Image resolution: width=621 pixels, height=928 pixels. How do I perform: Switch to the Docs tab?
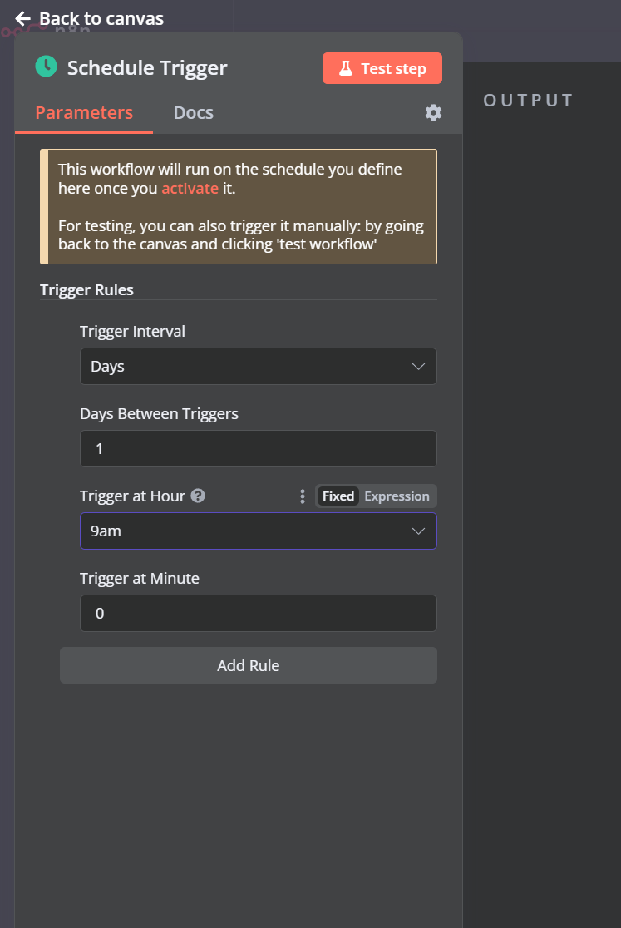[193, 113]
